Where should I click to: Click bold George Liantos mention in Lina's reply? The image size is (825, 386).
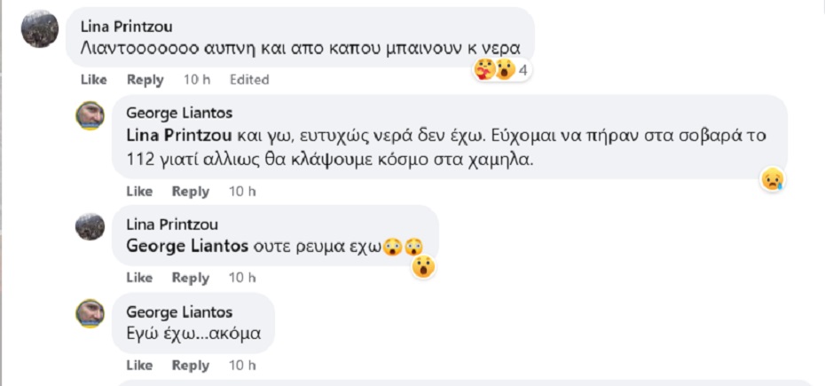187,246
